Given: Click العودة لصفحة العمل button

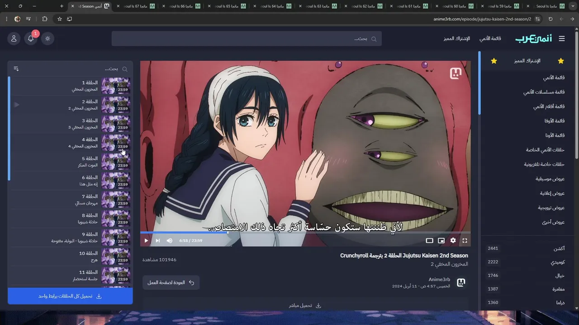Looking at the screenshot, I should [x=171, y=283].
